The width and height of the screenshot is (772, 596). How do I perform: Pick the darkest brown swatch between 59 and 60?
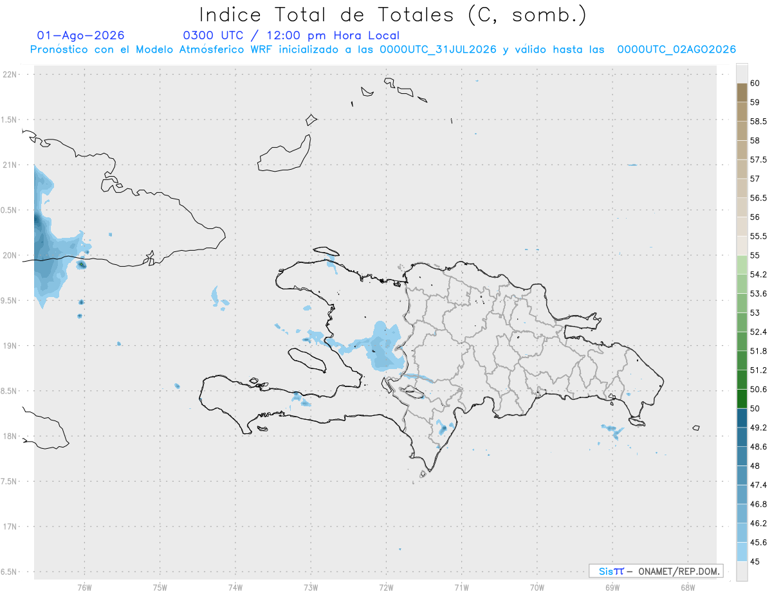point(742,93)
